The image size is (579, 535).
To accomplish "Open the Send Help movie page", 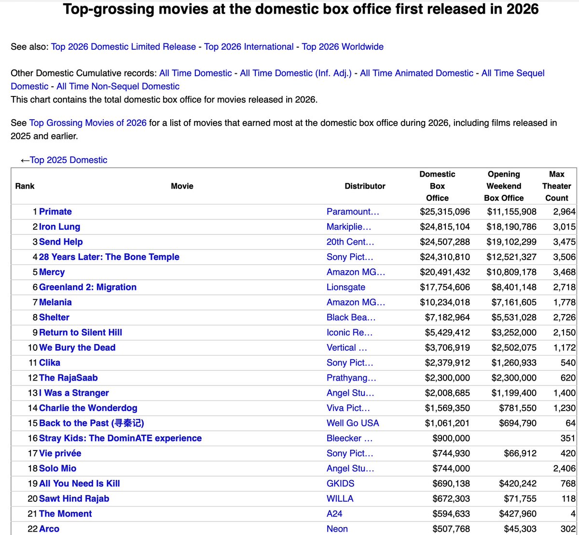I will 61,242.
